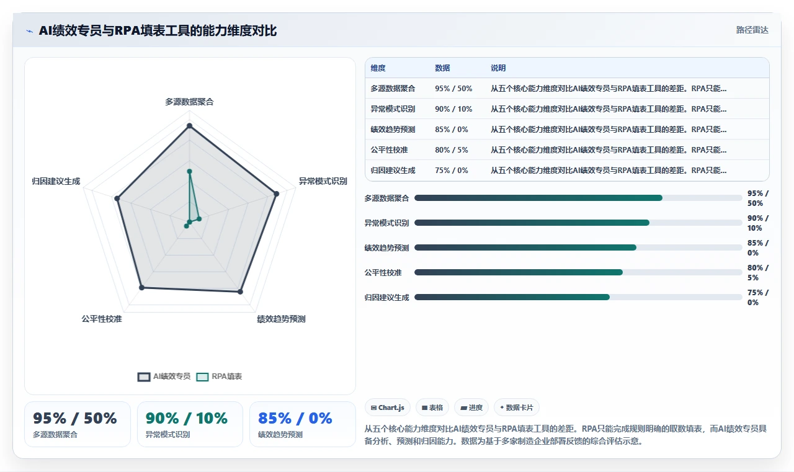Click 绩效趋势预测 label beside its progress bar

387,248
